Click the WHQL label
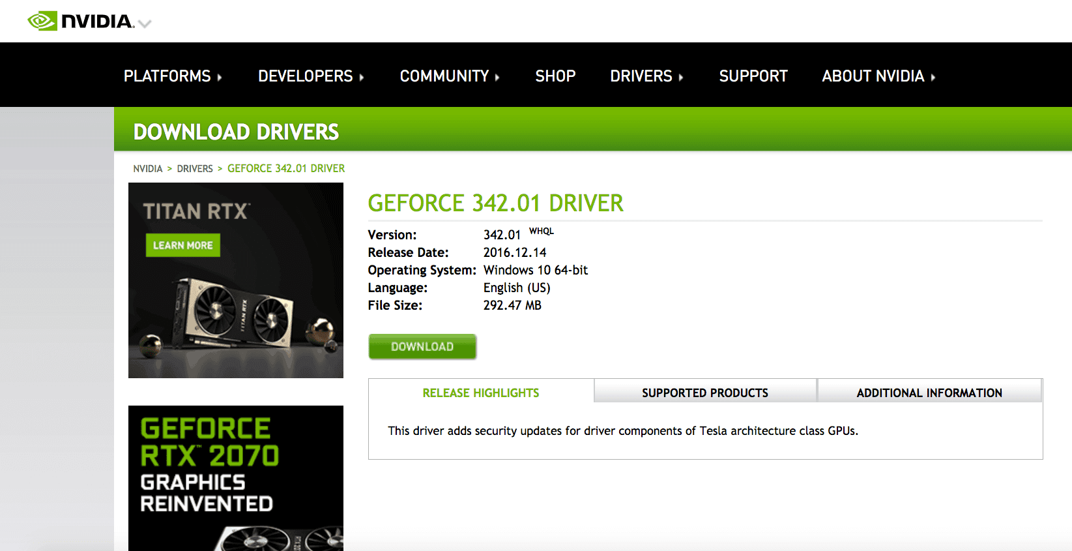Screen dimensions: 1072x551 point(542,231)
